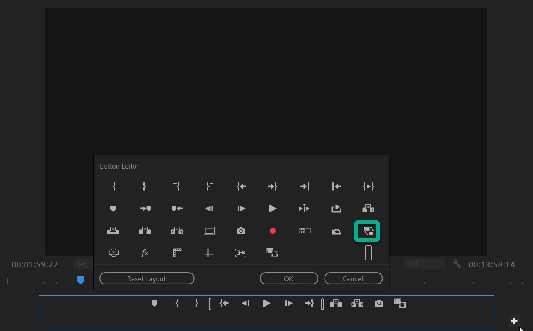Toggle the Show Guides icon
The height and width of the screenshot is (331, 533).
coord(209,253)
